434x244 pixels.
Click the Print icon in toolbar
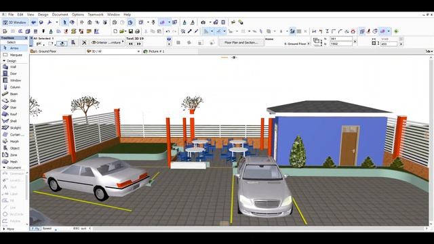pyautogui.click(x=137, y=31)
